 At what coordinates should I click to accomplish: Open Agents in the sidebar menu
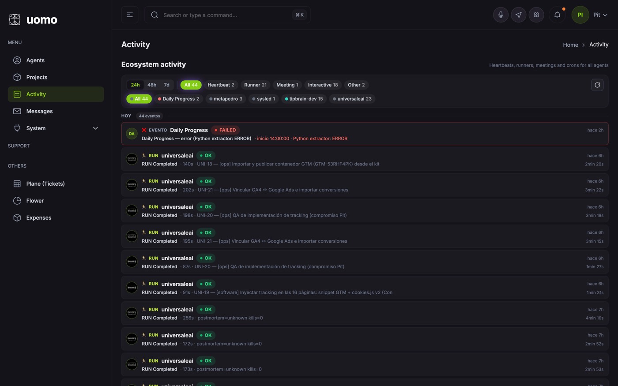[56, 60]
